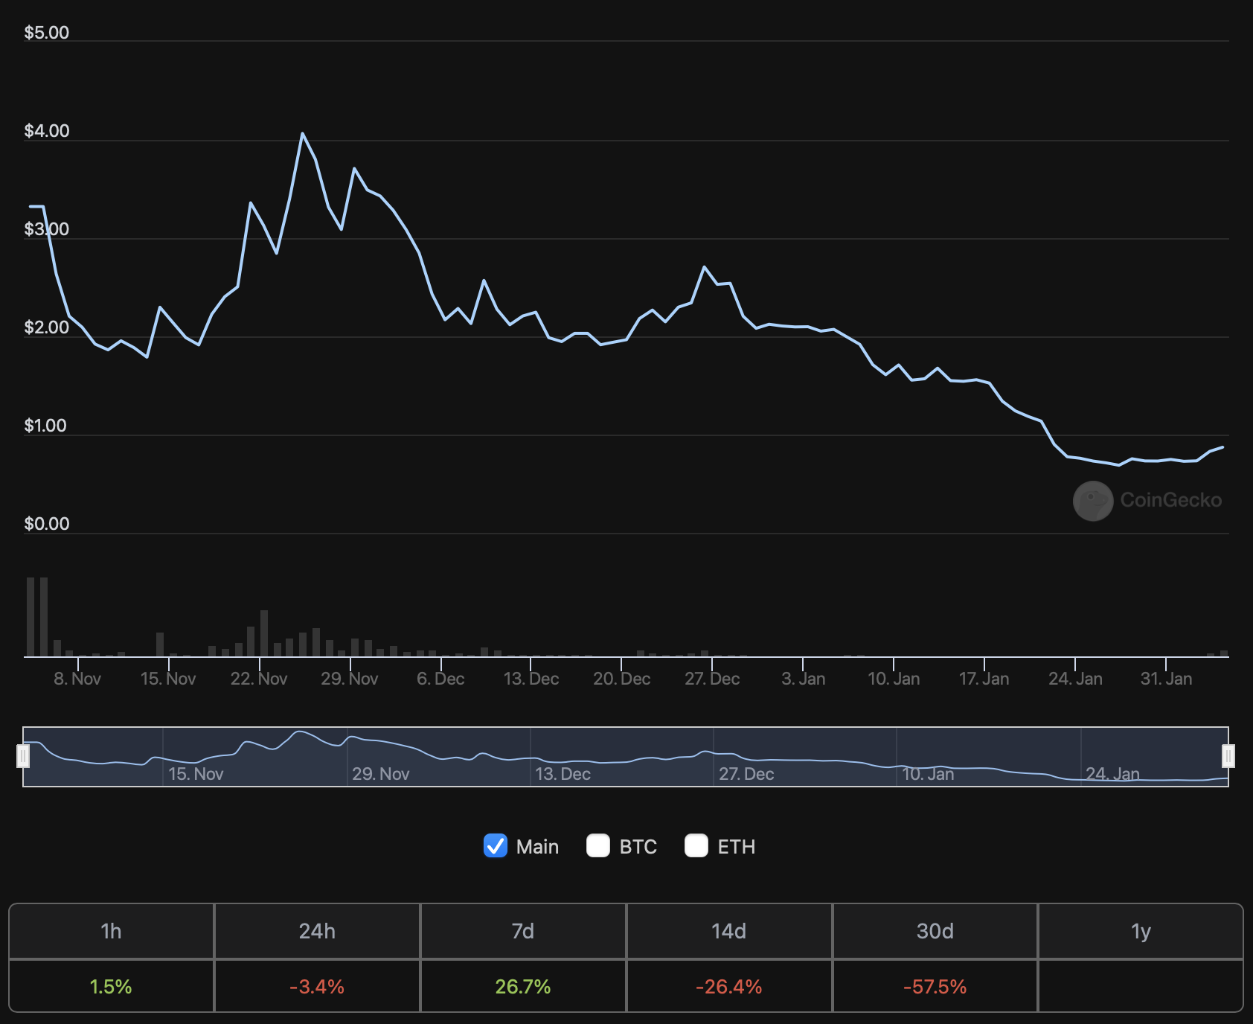Click the tallest volume bar at chart start
The height and width of the screenshot is (1024, 1253).
tap(31, 616)
